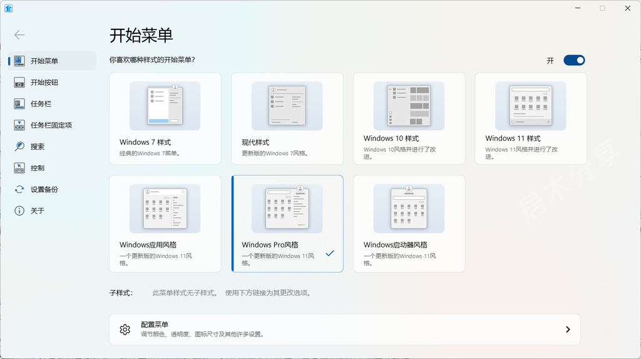Click the Control keyboard icon

19,167
